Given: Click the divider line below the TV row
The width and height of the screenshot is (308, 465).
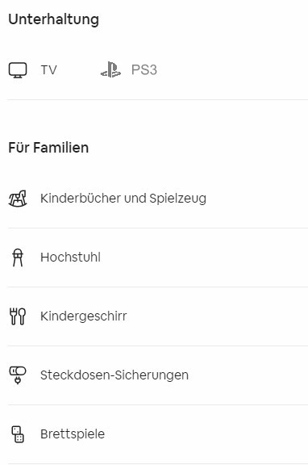Looking at the screenshot, I should tap(157, 100).
